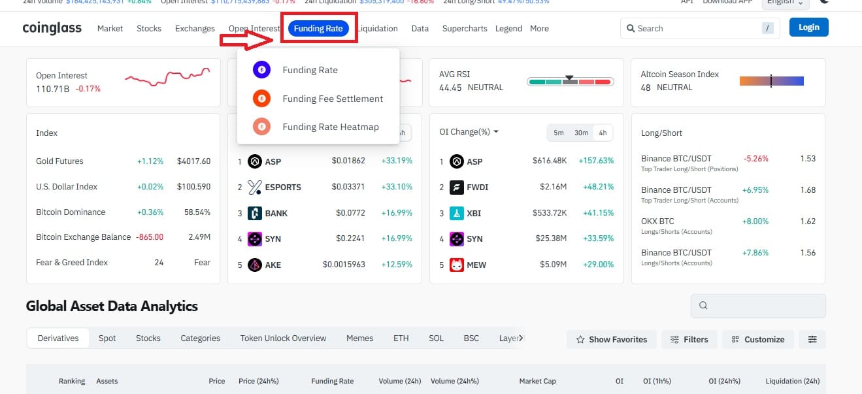Click the FWDI coin icon

457,187
